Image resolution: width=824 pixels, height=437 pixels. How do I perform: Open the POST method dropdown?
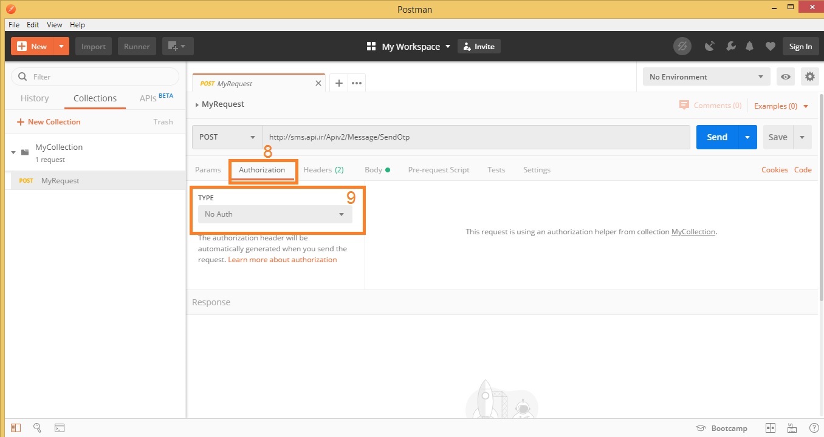click(227, 137)
